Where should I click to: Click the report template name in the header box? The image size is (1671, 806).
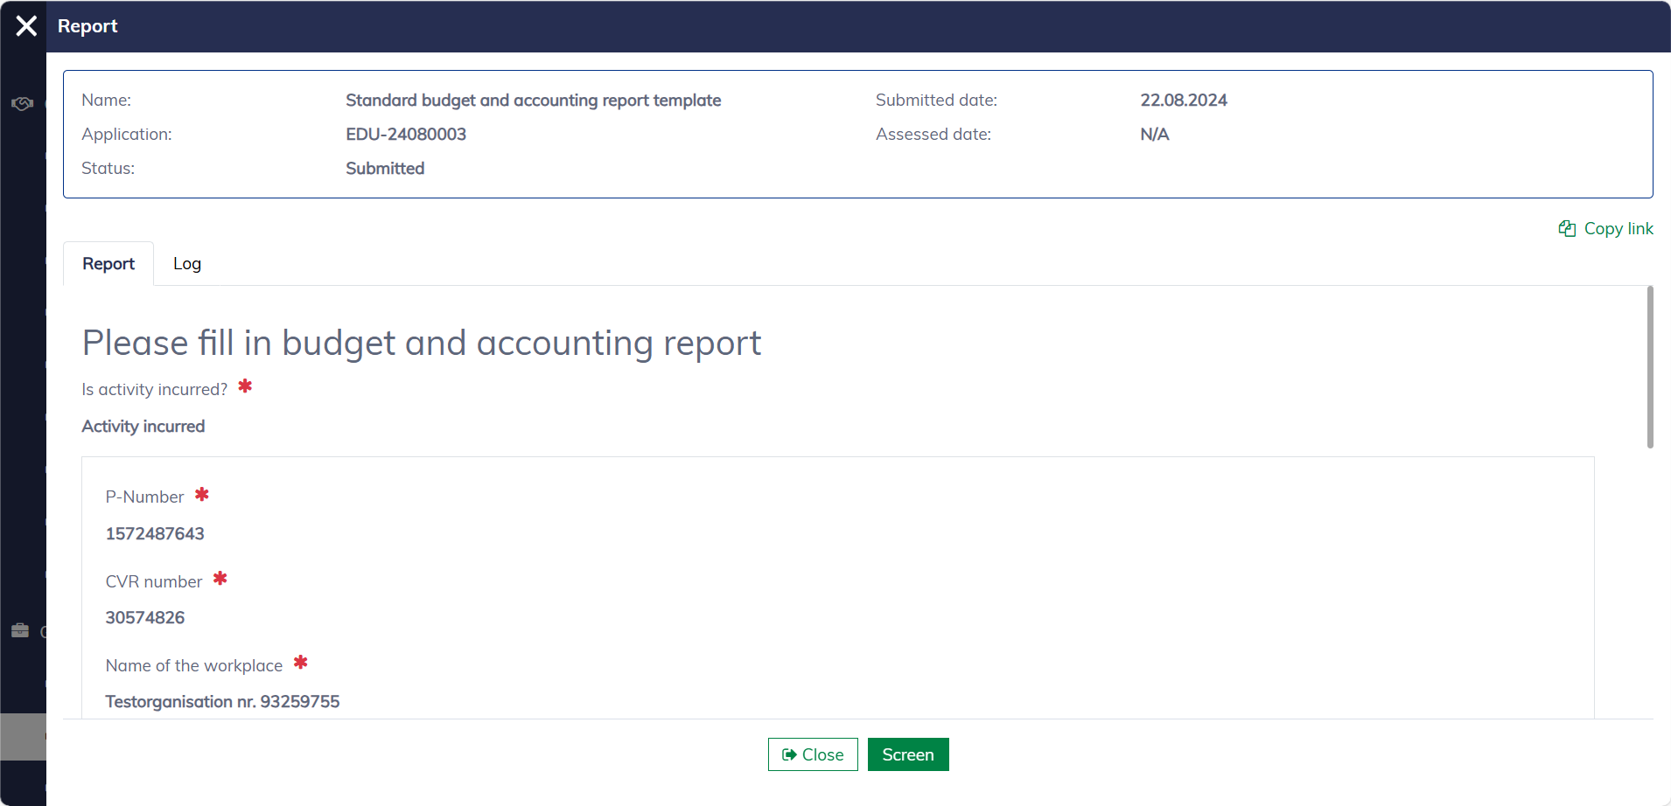point(533,101)
